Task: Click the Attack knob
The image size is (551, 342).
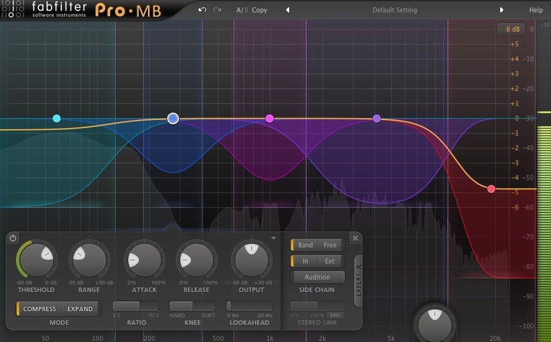Action: pos(144,260)
